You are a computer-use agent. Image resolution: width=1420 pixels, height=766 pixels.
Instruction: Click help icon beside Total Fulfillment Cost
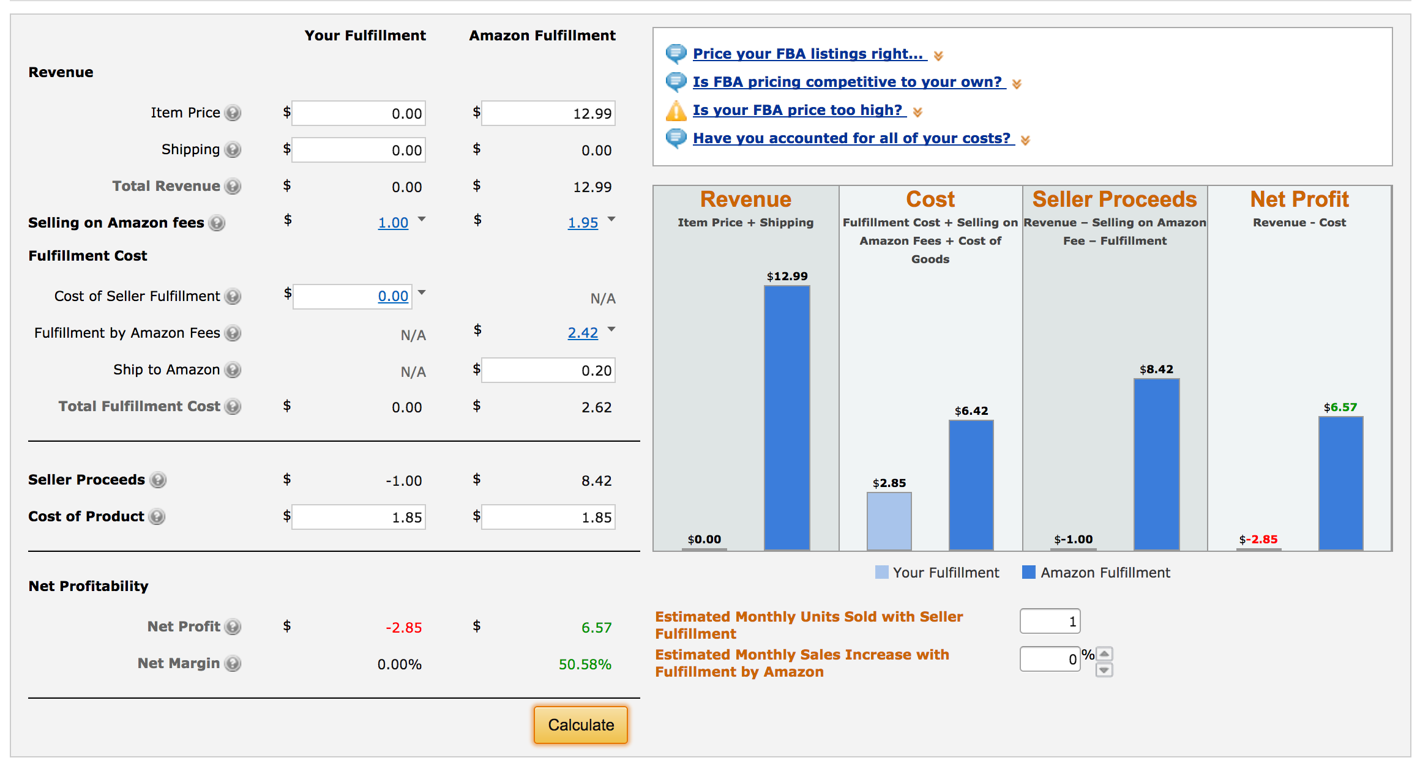[233, 407]
